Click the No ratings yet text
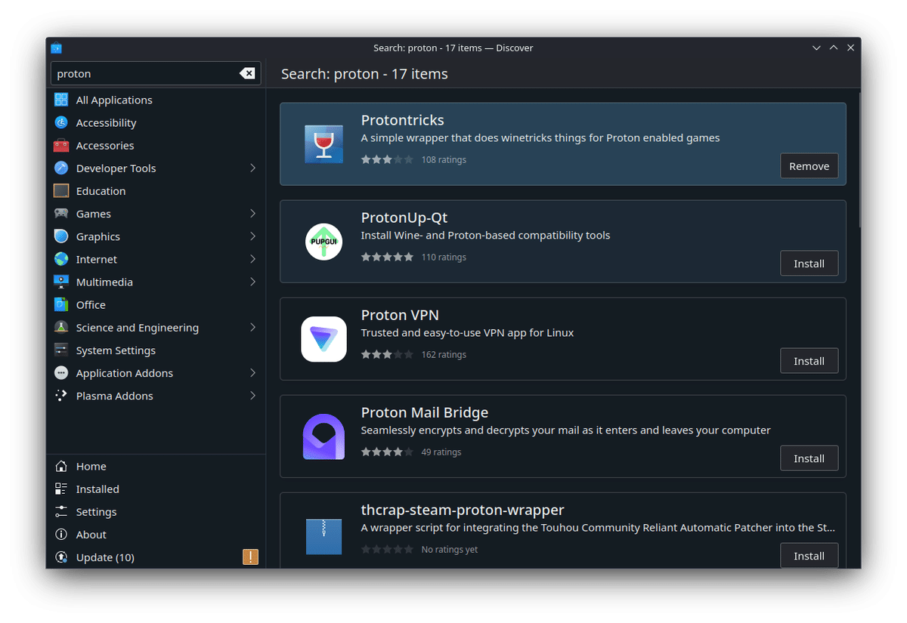This screenshot has width=907, height=623. click(450, 549)
